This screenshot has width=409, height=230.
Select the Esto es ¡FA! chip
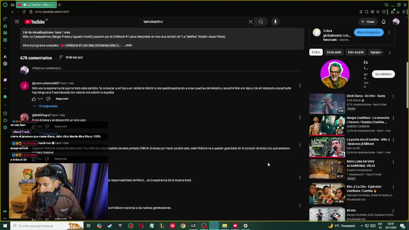click(356, 52)
